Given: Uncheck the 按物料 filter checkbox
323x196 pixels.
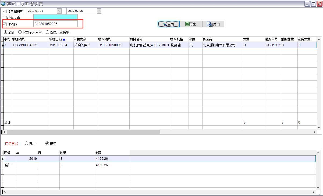Looking at the screenshot, I should click(x=4, y=24).
